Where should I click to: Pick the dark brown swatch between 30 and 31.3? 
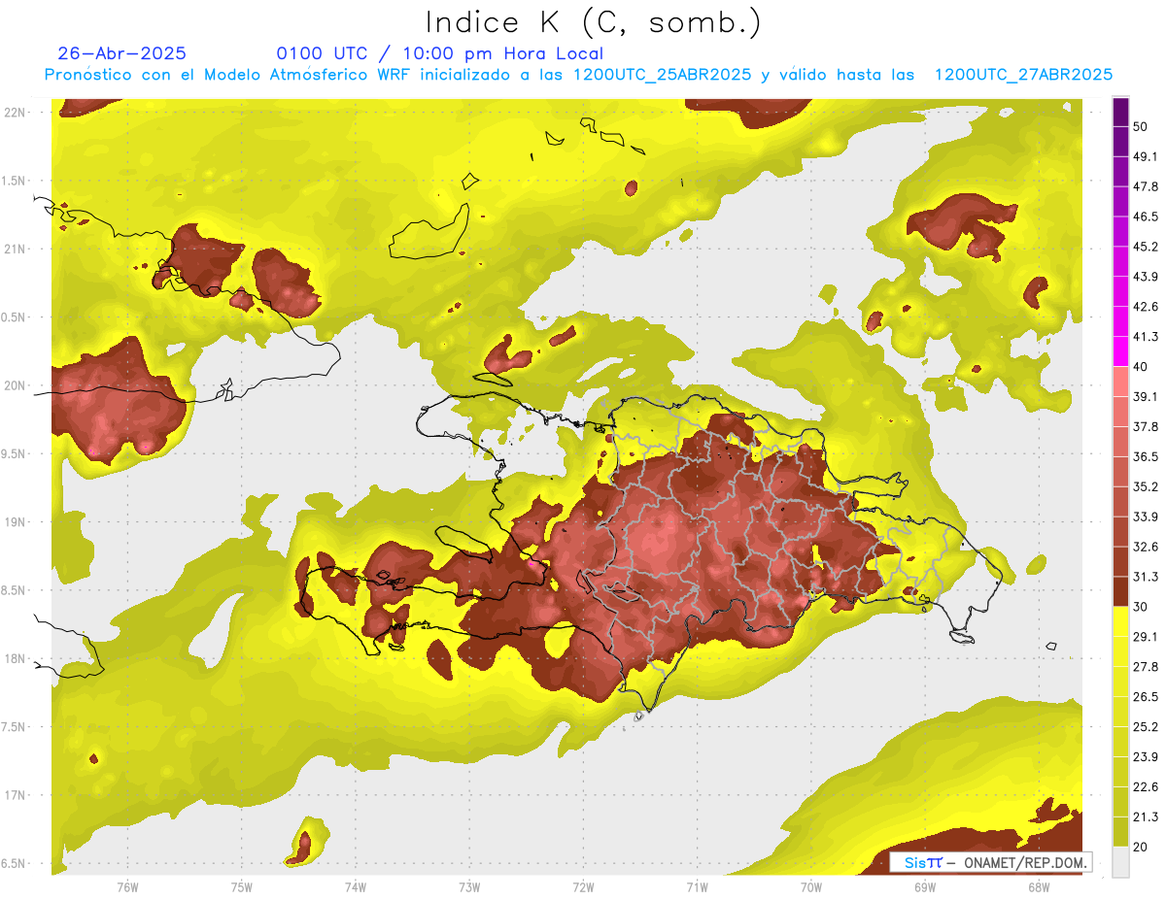click(x=1120, y=592)
